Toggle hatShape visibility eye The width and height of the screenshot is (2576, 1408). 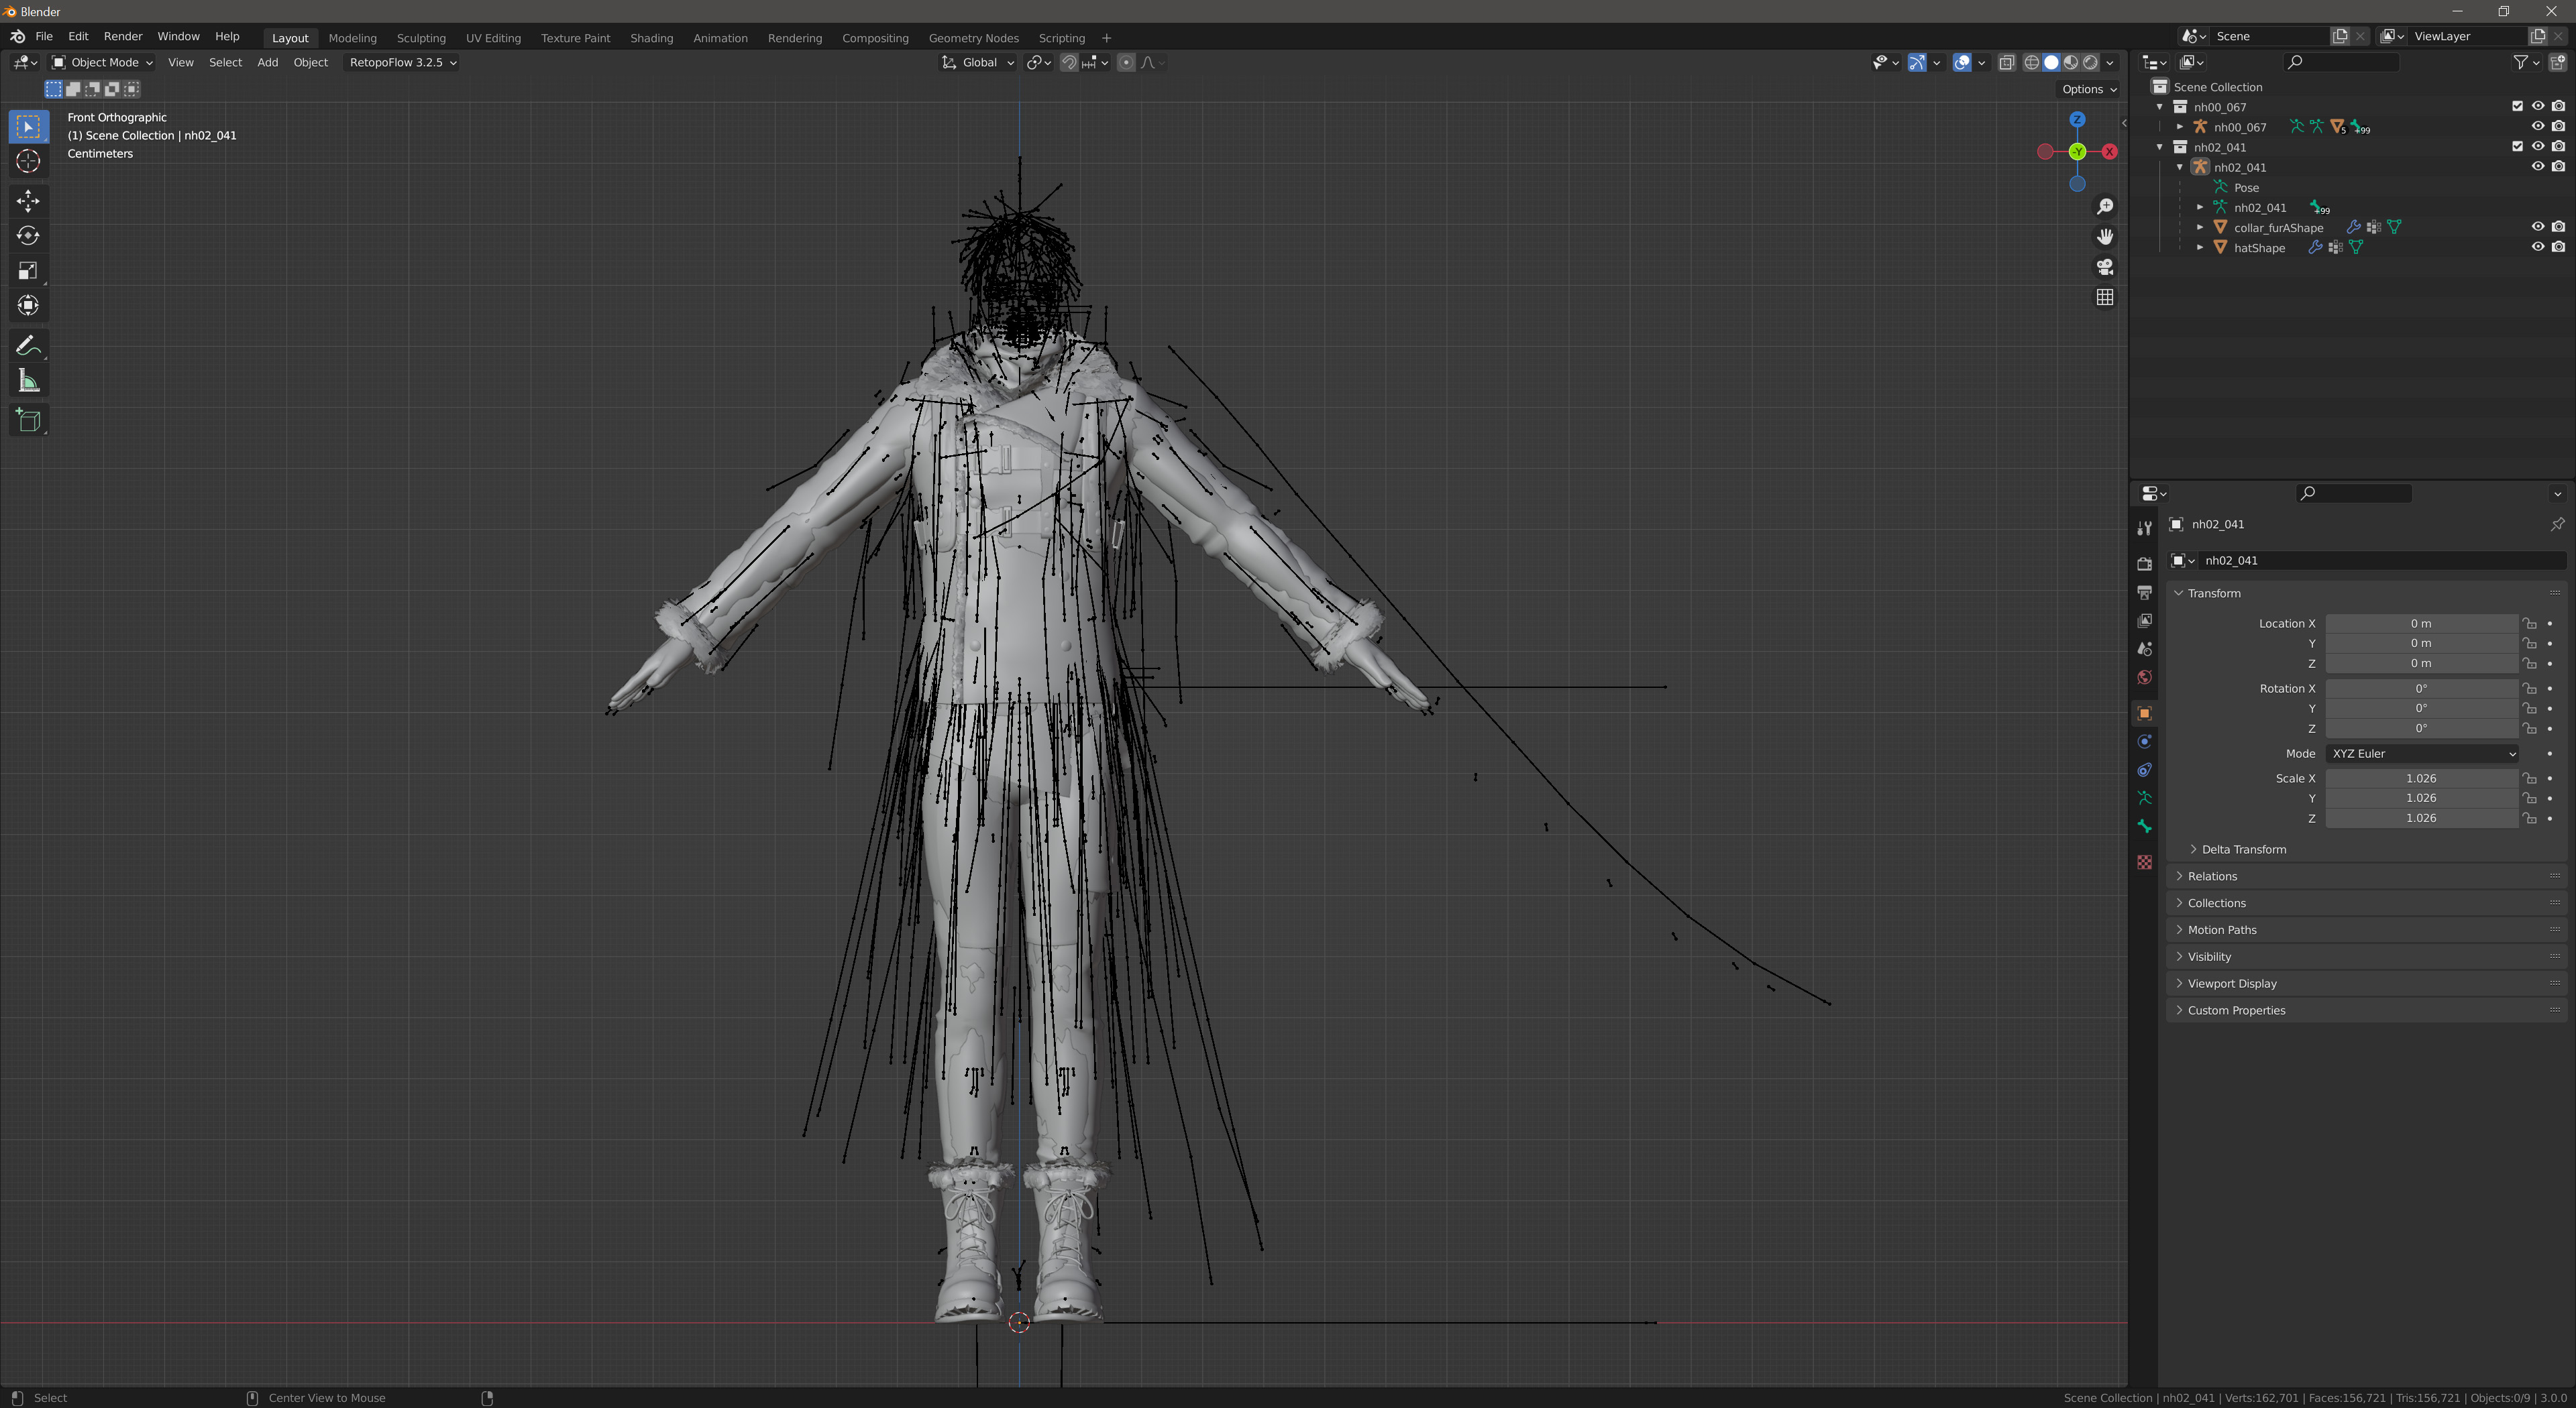click(2537, 247)
